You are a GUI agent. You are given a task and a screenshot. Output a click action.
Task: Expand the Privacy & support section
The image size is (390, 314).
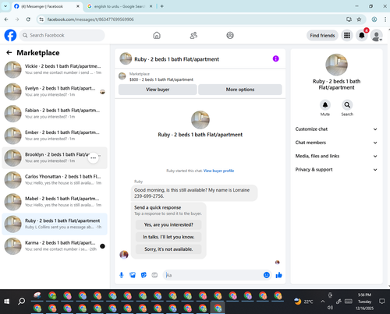(x=336, y=170)
